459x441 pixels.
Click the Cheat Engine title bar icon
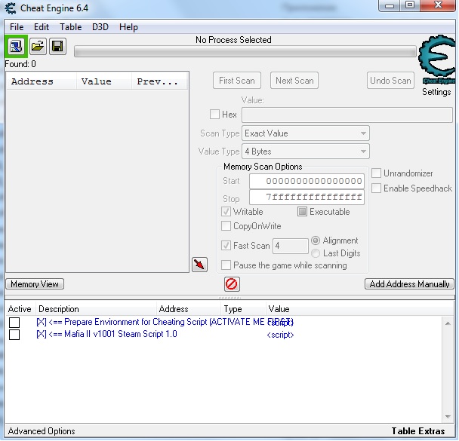pos(11,8)
